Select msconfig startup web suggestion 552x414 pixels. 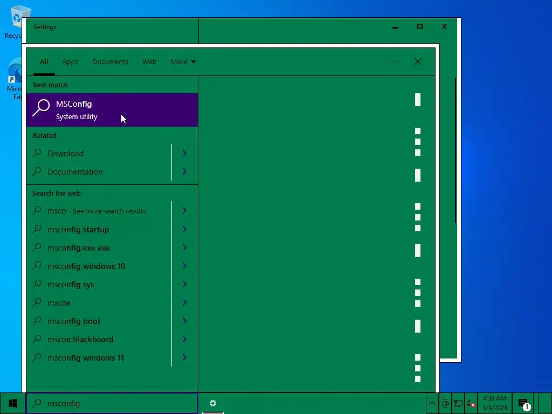(x=99, y=230)
